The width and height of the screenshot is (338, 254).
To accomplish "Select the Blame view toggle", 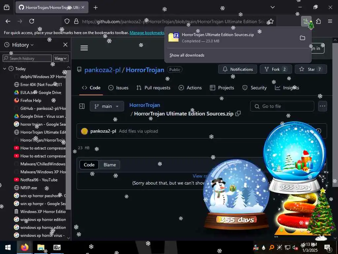I will point(110,165).
